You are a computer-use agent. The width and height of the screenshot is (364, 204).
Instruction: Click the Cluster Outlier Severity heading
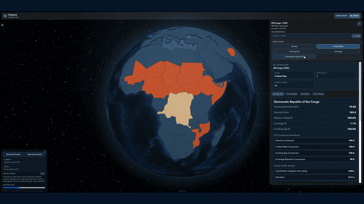click(284, 166)
